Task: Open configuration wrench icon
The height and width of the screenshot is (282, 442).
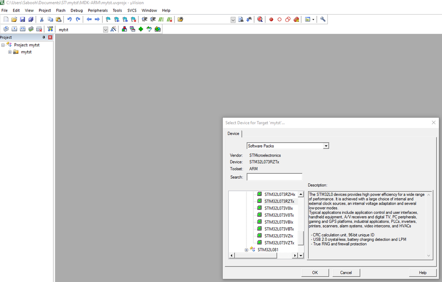Action: click(323, 19)
